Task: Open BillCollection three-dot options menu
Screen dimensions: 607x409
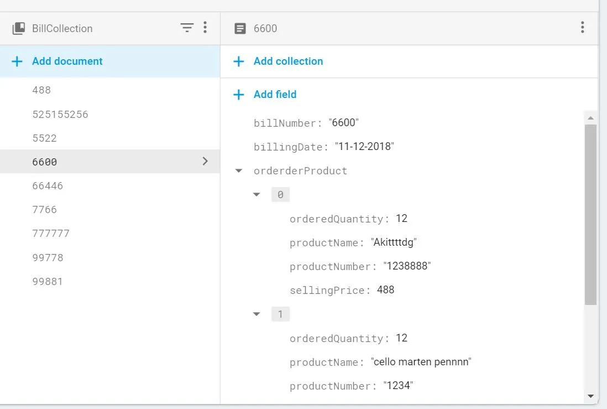Action: coord(205,28)
